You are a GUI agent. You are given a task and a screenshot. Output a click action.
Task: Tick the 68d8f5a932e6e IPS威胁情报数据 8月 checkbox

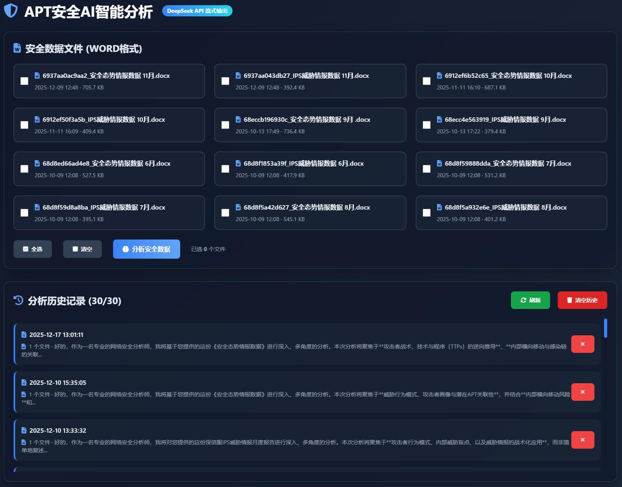point(427,213)
